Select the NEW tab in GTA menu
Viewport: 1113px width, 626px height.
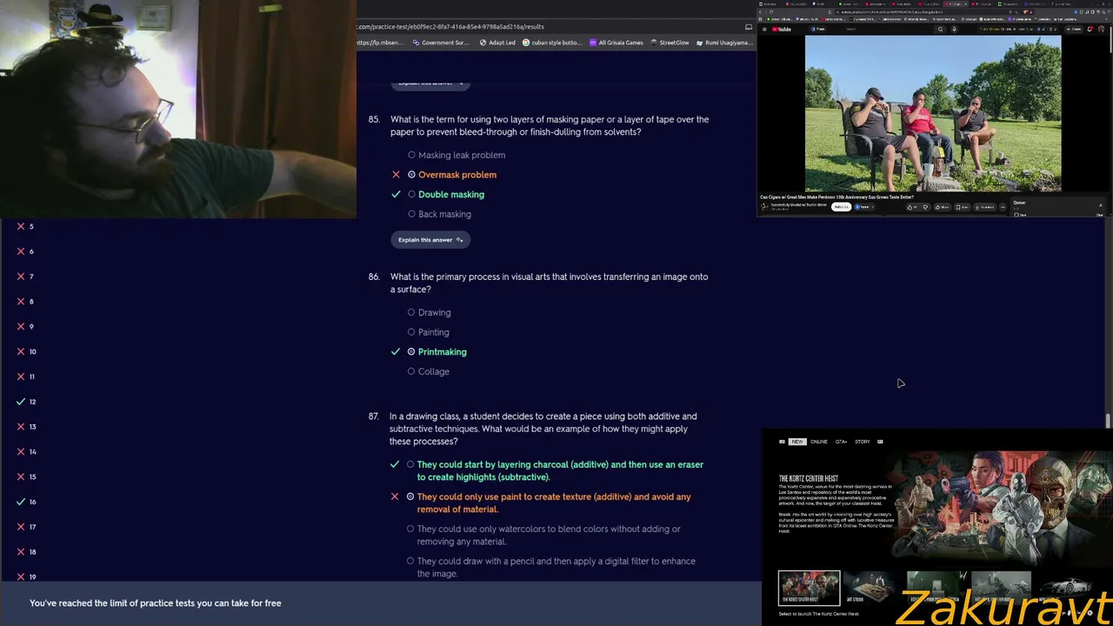[797, 442]
